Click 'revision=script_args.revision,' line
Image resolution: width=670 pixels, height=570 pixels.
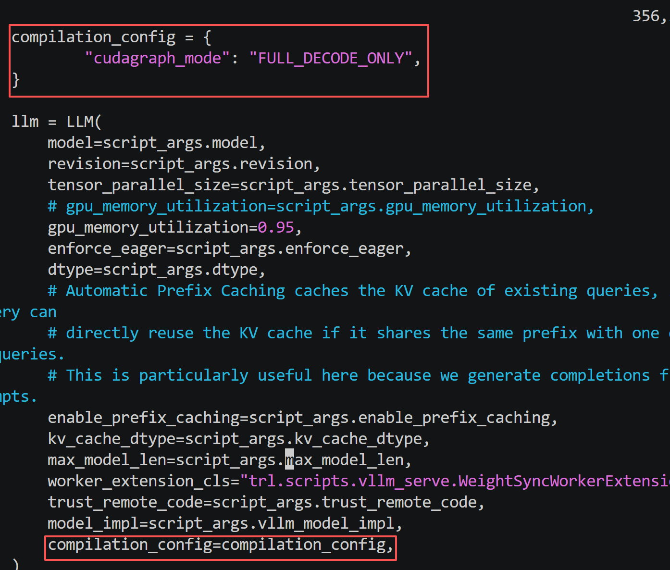(184, 164)
